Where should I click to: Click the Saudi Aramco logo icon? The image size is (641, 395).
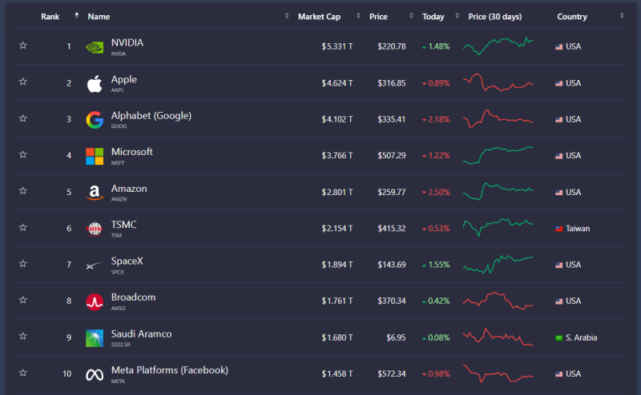coord(95,338)
